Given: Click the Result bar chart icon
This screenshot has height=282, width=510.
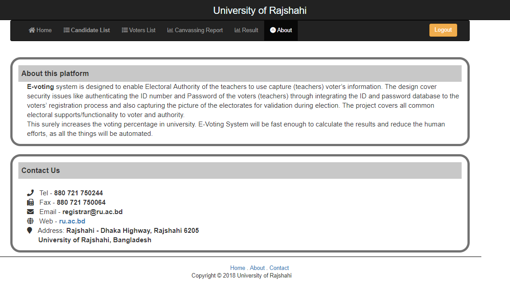Looking at the screenshot, I should tap(237, 30).
